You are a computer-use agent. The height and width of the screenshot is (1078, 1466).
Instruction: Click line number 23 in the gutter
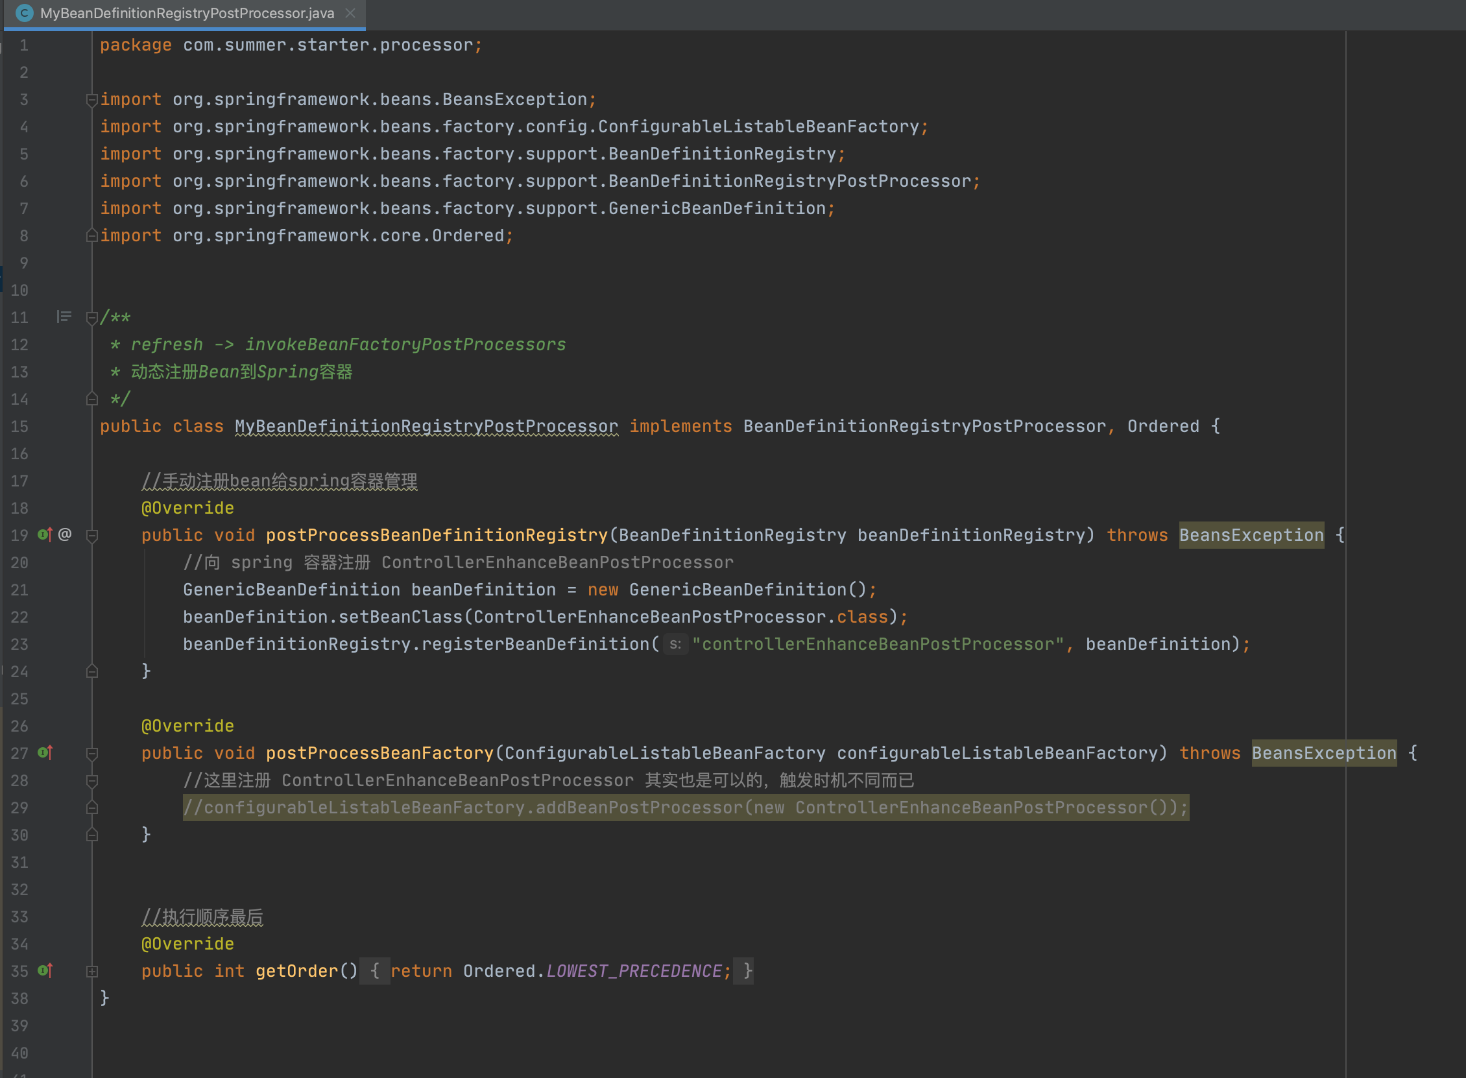[x=19, y=645]
